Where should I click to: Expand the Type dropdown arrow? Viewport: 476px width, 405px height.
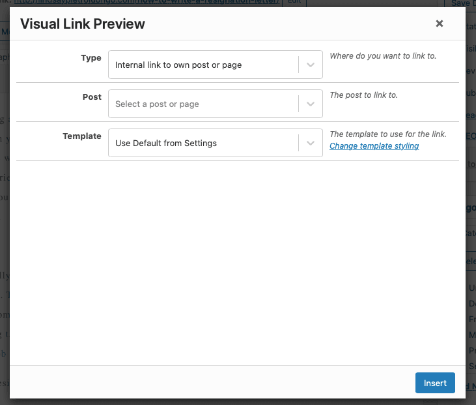[x=311, y=65]
